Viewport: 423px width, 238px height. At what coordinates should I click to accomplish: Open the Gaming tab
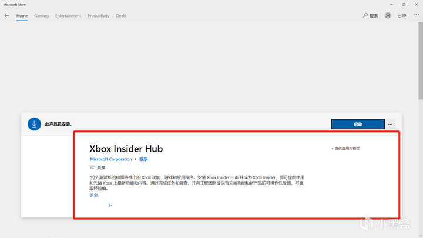click(x=41, y=16)
